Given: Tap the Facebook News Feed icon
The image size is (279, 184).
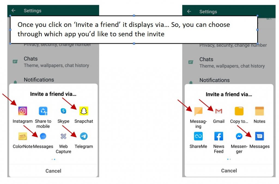Looking at the screenshot, I should [x=219, y=136].
